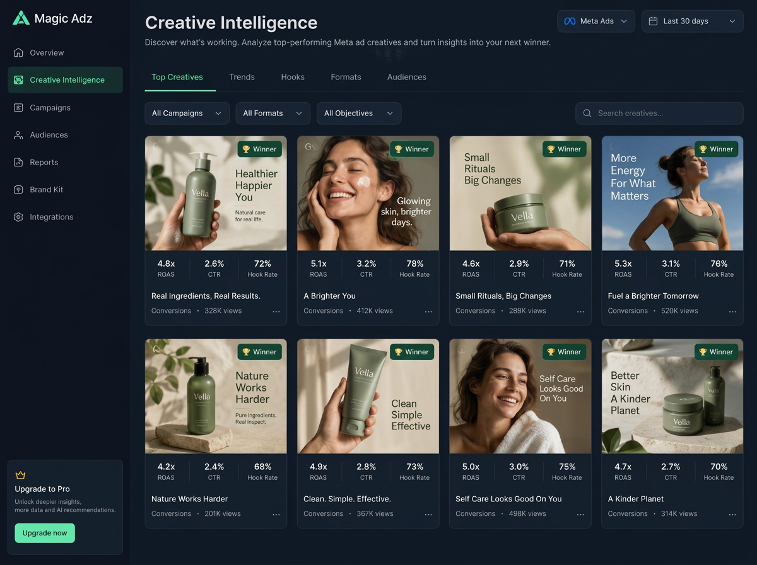Image resolution: width=757 pixels, height=565 pixels.
Task: Click the Reports sidebar icon
Action: click(18, 162)
